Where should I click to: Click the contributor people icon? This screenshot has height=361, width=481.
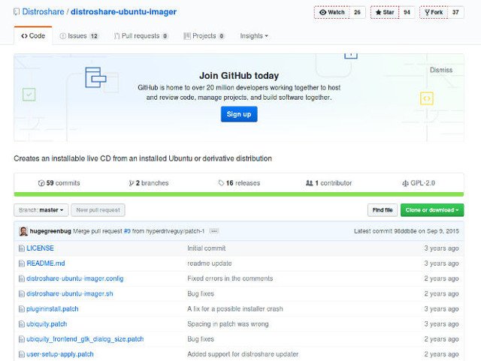coord(309,183)
